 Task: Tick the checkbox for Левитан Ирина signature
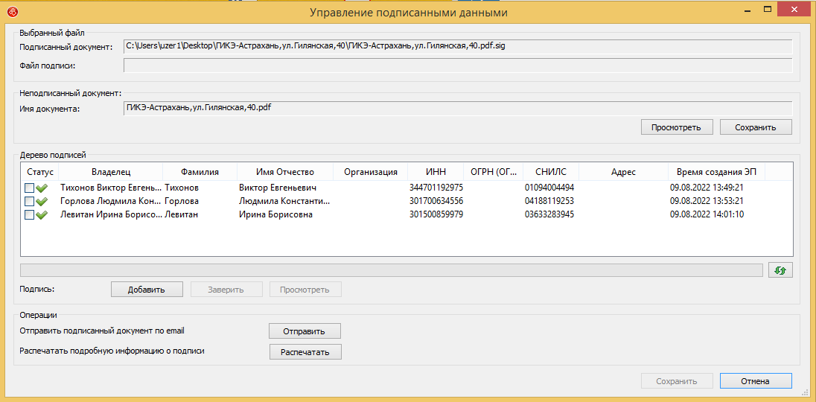pos(29,215)
